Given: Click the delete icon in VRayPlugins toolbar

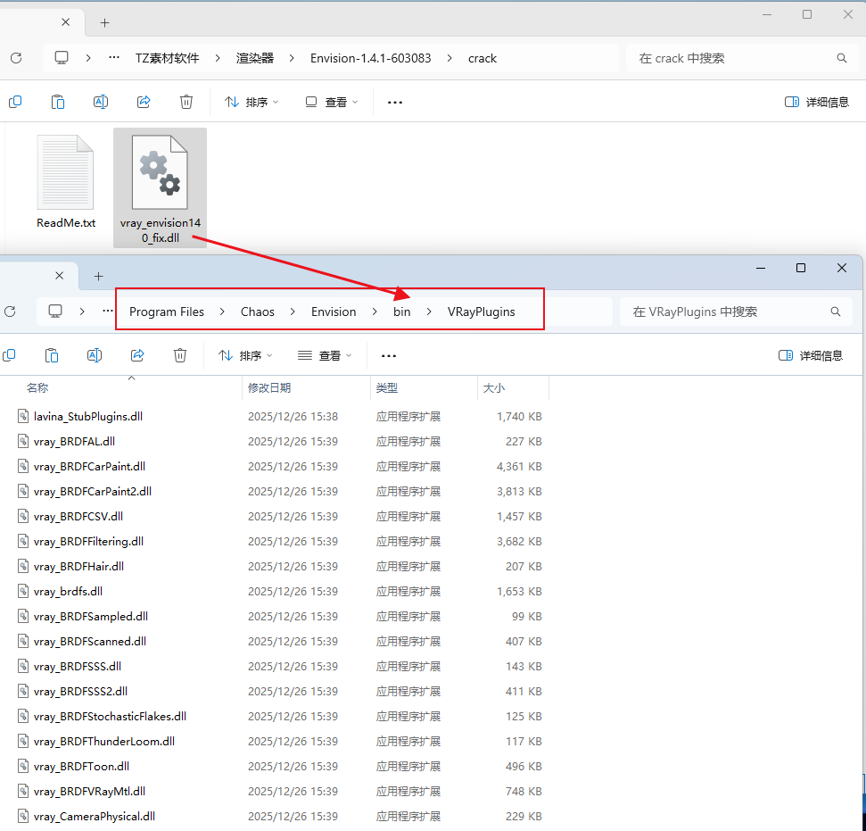Looking at the screenshot, I should pos(180,355).
